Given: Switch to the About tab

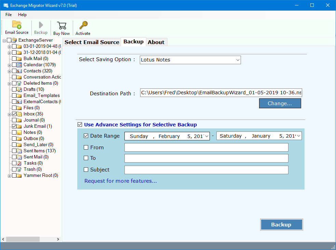Looking at the screenshot, I should [x=156, y=42].
